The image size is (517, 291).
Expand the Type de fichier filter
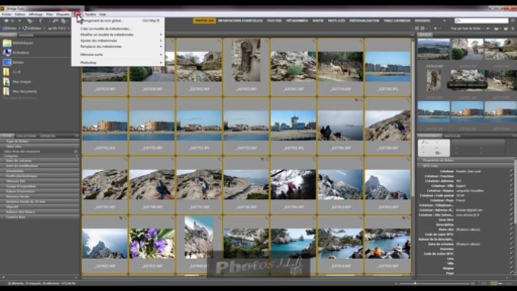(x=40, y=142)
